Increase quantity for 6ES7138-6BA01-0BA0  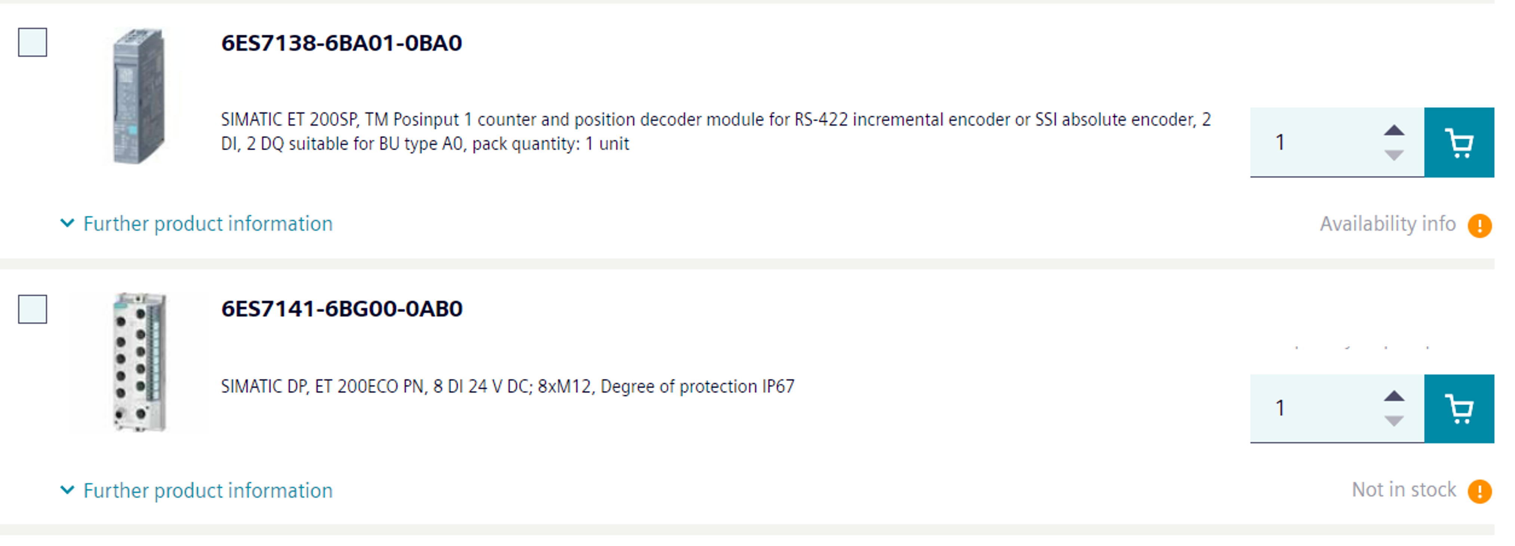coord(1394,130)
